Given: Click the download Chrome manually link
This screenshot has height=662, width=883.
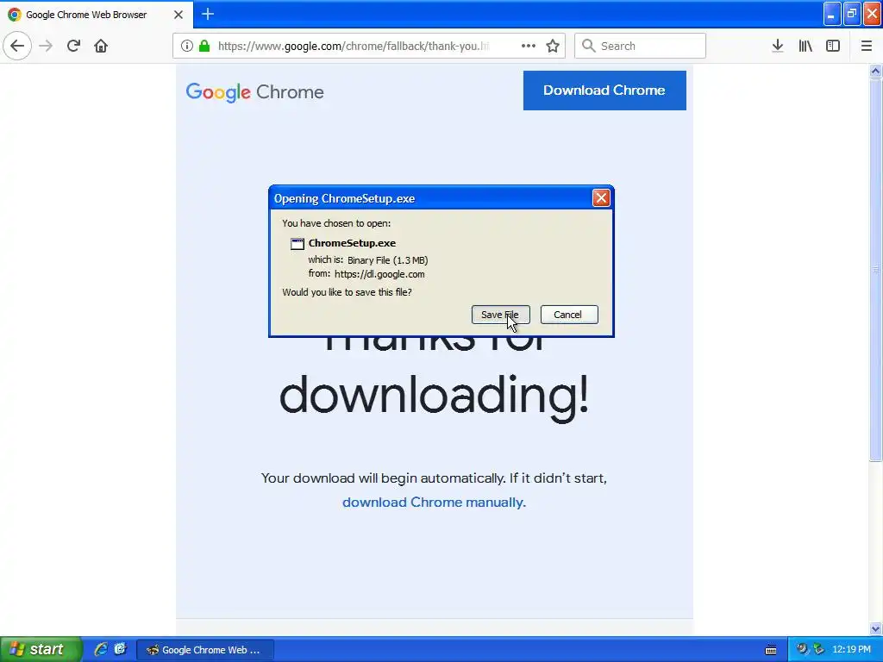Looking at the screenshot, I should point(434,503).
